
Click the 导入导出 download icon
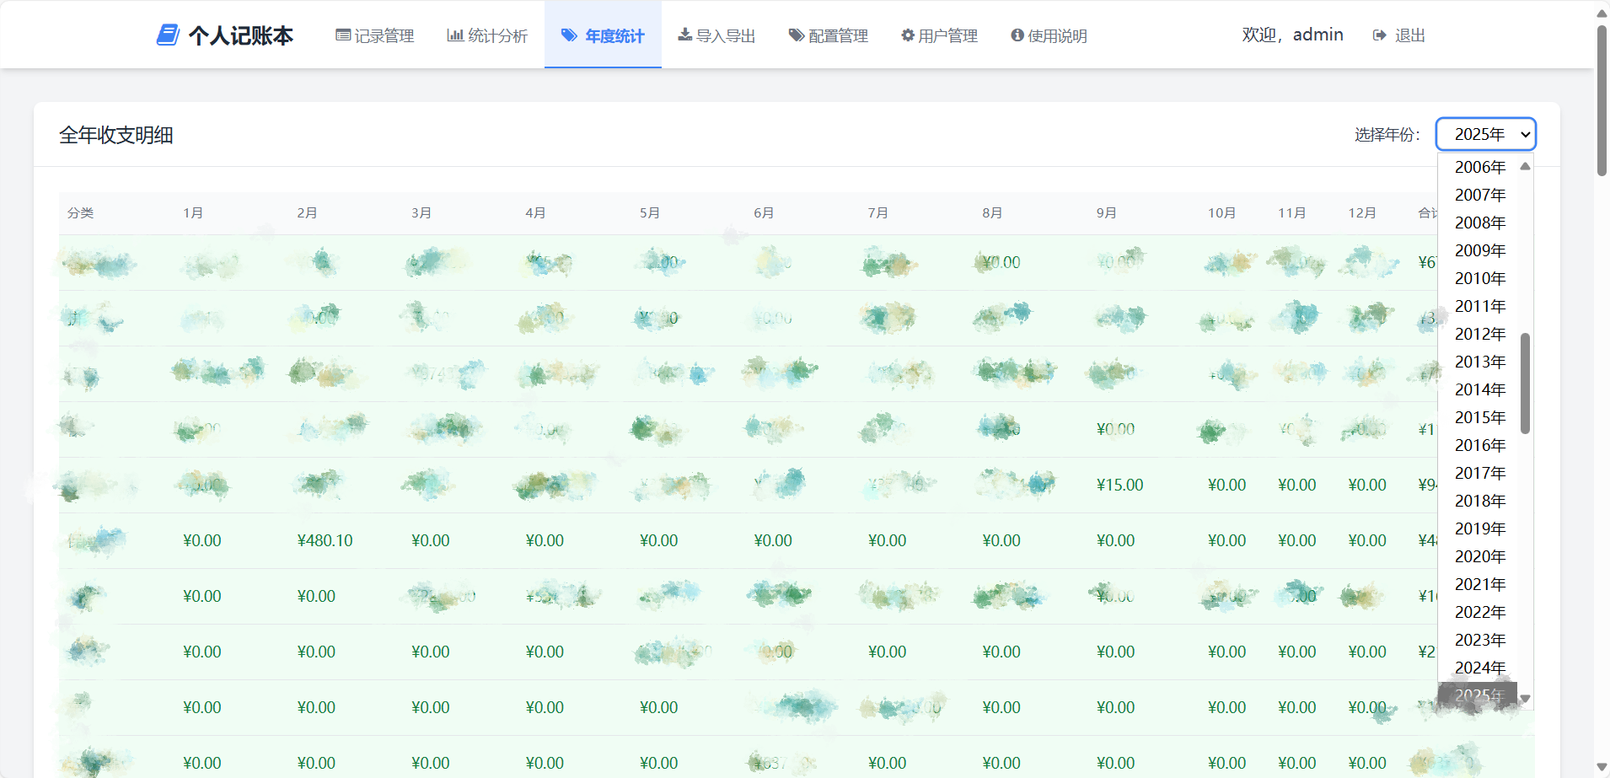[x=685, y=35]
